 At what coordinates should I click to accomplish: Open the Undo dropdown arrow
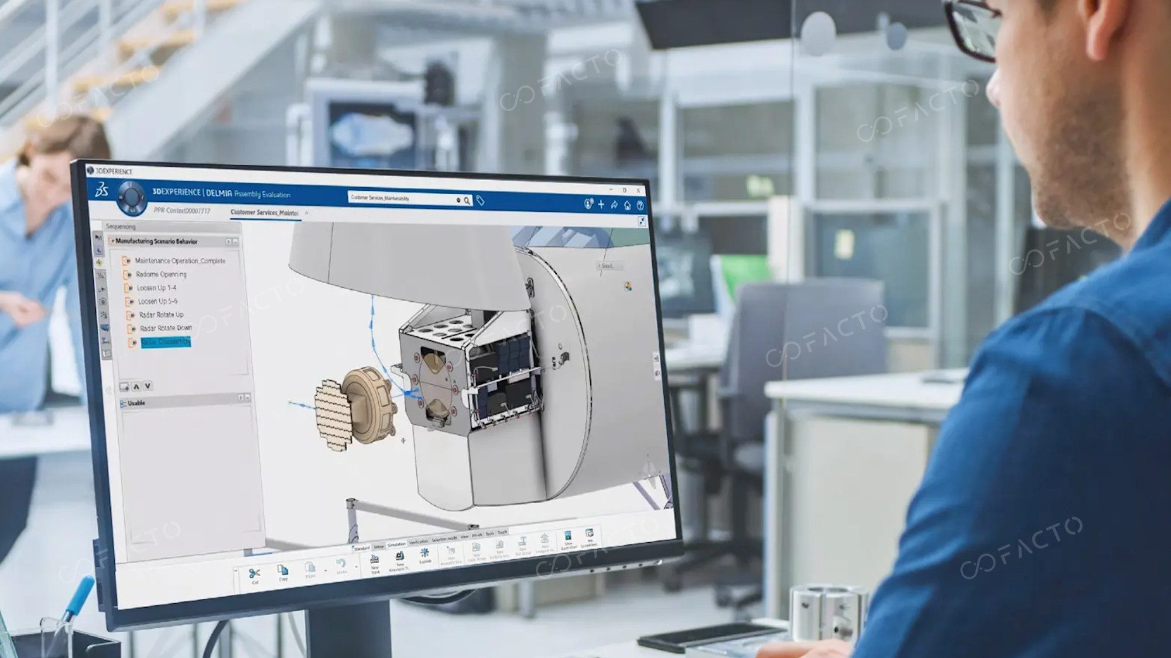tap(355, 566)
